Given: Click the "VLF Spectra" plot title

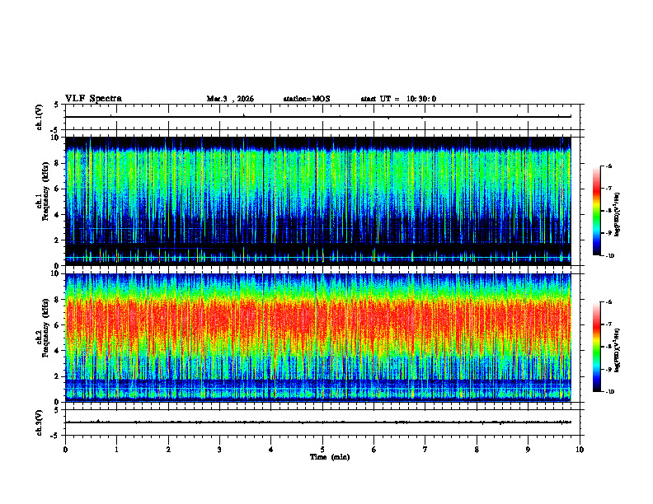Looking at the screenshot, I should click(x=93, y=99).
